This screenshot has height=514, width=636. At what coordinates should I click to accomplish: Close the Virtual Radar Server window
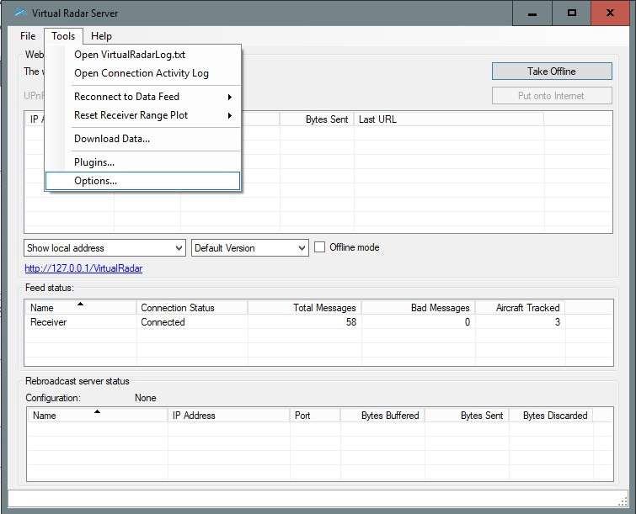[610, 13]
